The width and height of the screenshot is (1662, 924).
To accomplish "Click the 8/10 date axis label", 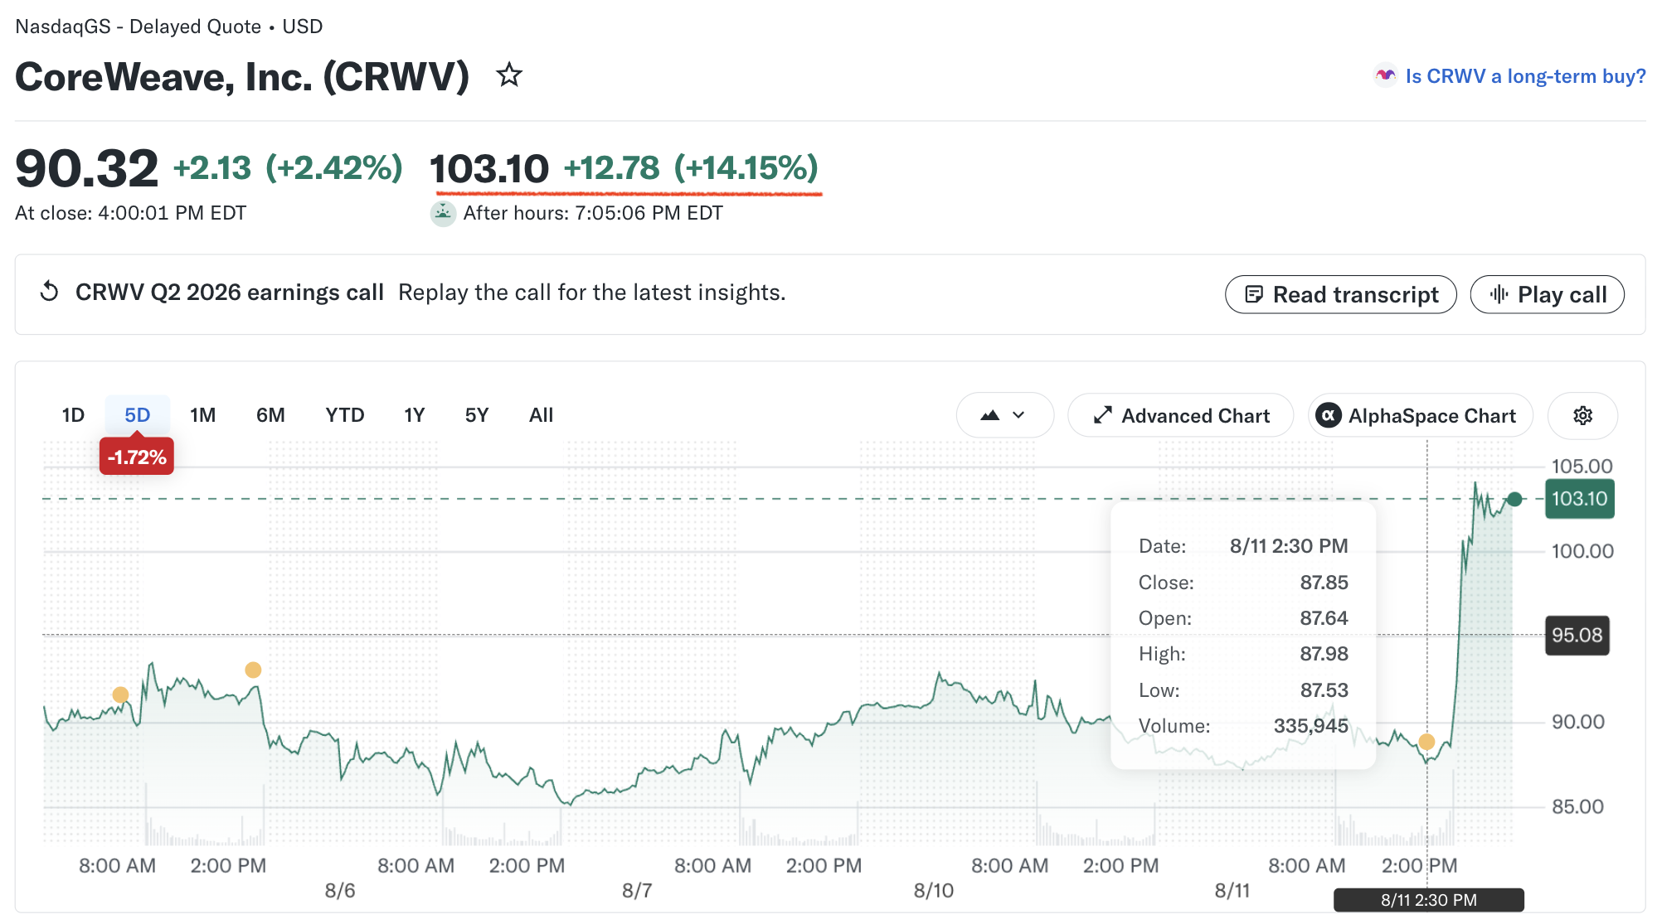I will (934, 891).
